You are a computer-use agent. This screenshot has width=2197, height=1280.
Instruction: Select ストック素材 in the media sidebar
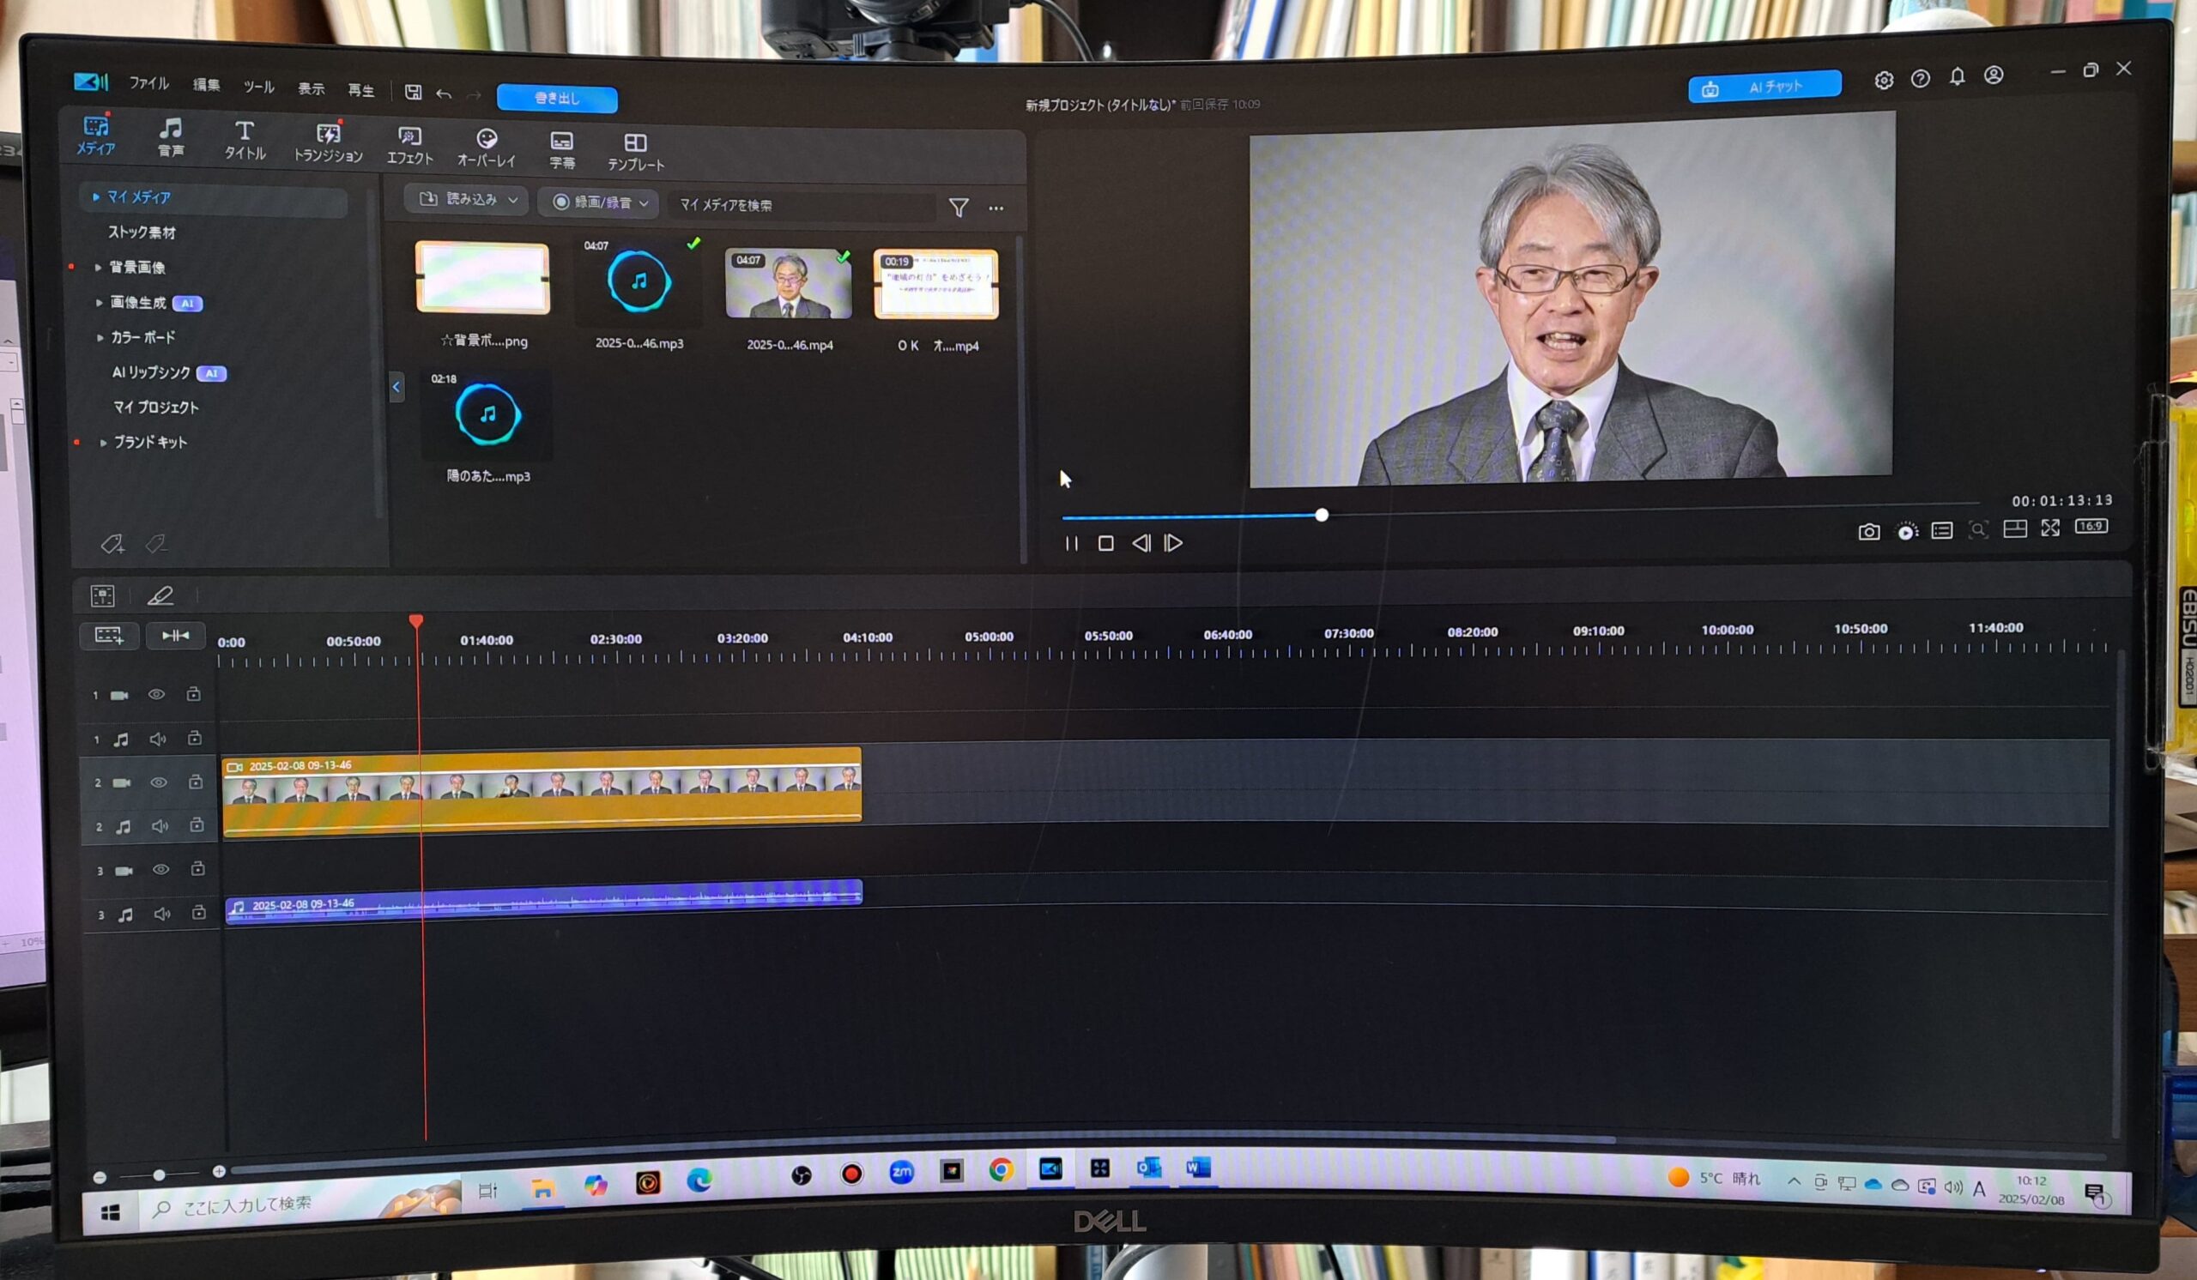[x=142, y=232]
